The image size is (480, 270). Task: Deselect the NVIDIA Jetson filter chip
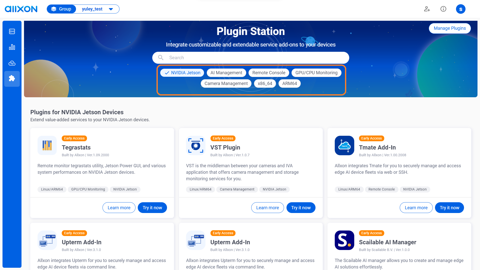click(182, 73)
